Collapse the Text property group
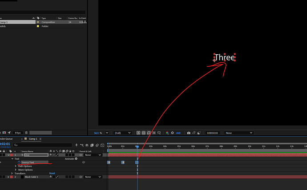The image size is (307, 190). pos(12,159)
